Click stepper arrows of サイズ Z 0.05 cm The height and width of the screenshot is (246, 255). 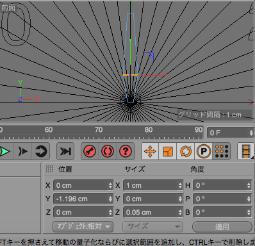point(180,213)
